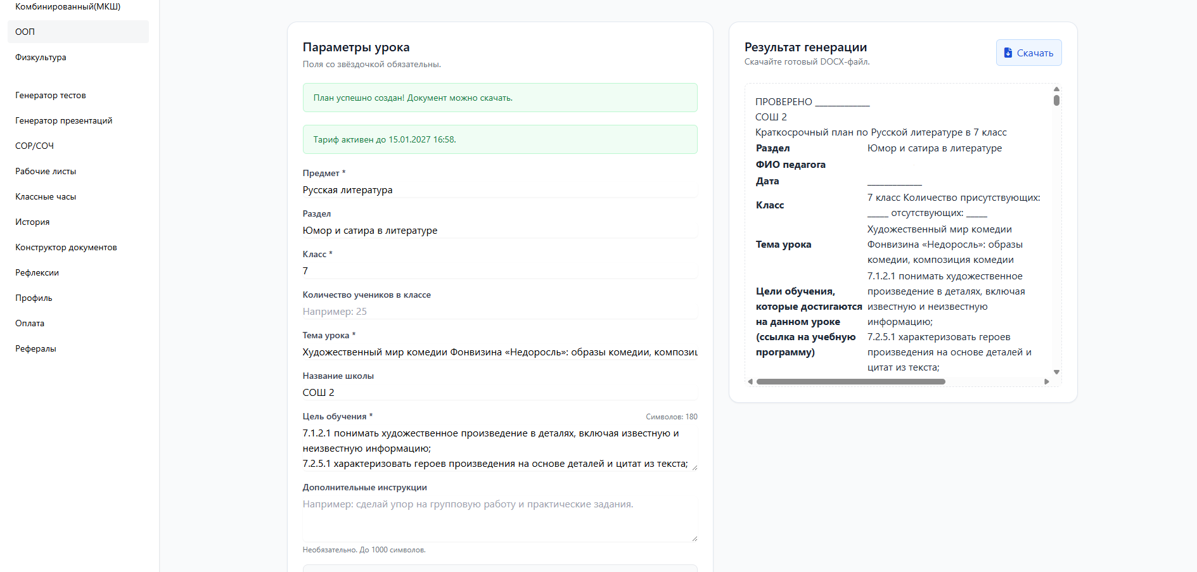
Task: Go to the СОР/СОЧ section
Action: [x=35, y=146]
